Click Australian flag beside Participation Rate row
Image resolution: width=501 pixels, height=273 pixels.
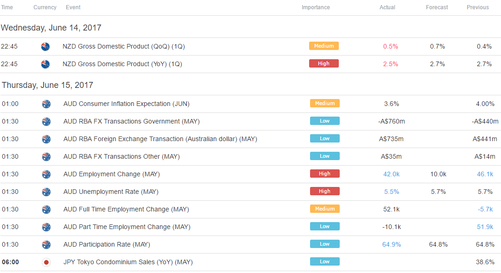[x=46, y=245]
